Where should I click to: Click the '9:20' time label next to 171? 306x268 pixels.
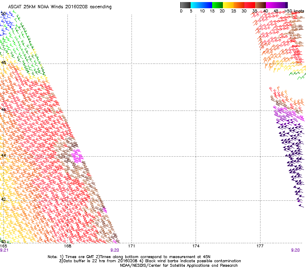(115, 250)
